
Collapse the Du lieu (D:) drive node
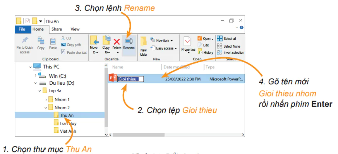pos(35,83)
